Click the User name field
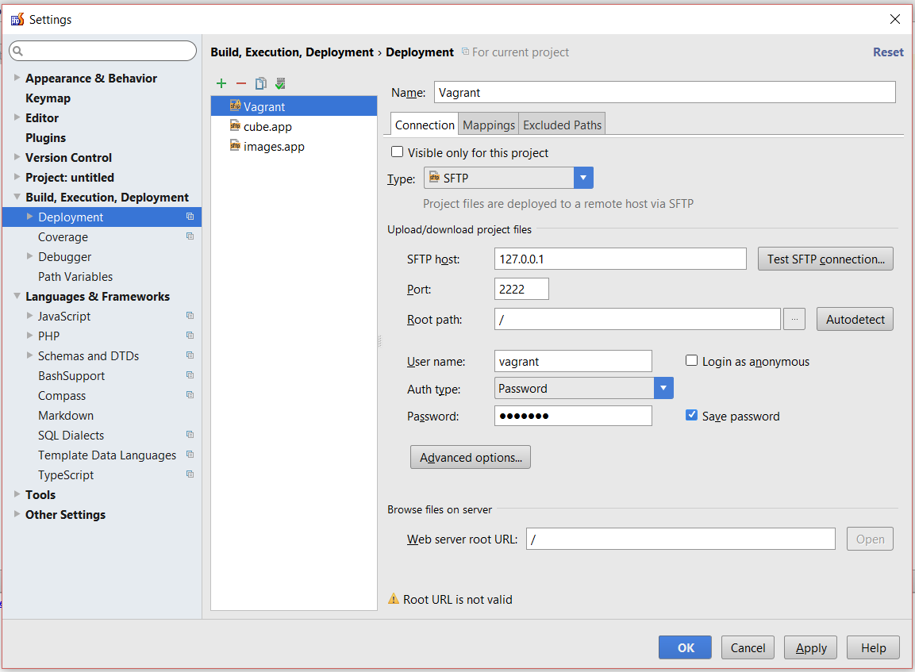This screenshot has height=672, width=915. pyautogui.click(x=573, y=361)
